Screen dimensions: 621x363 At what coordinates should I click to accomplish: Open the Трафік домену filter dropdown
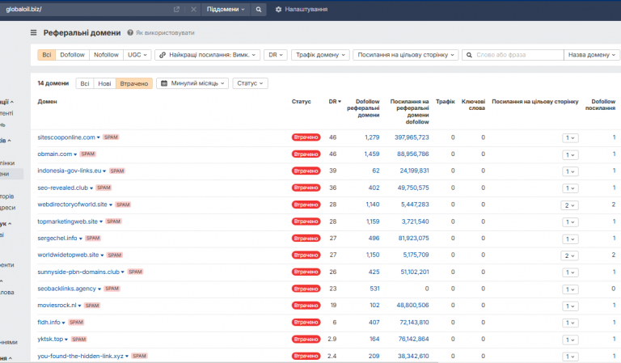coord(319,55)
